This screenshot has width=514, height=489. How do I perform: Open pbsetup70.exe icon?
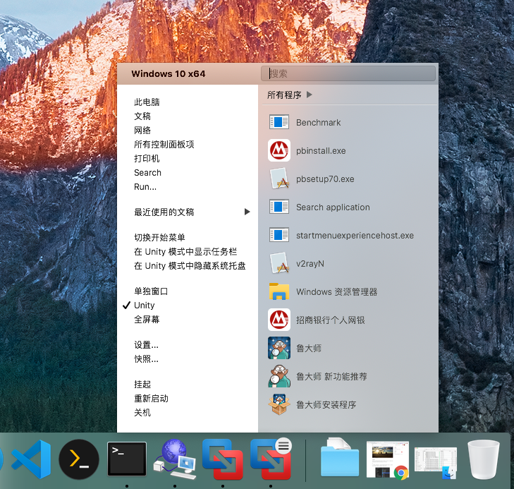click(279, 179)
